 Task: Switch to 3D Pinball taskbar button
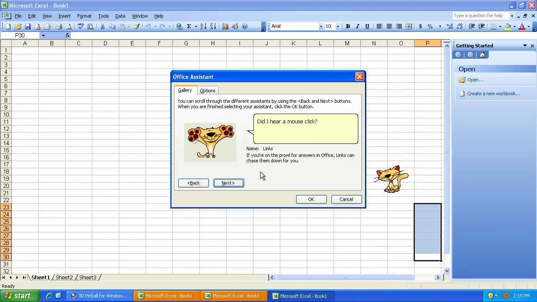99,296
